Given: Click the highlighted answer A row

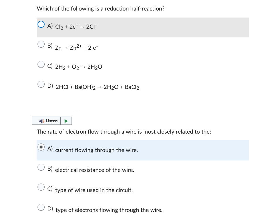Looking at the screenshot, I should 143,150.
